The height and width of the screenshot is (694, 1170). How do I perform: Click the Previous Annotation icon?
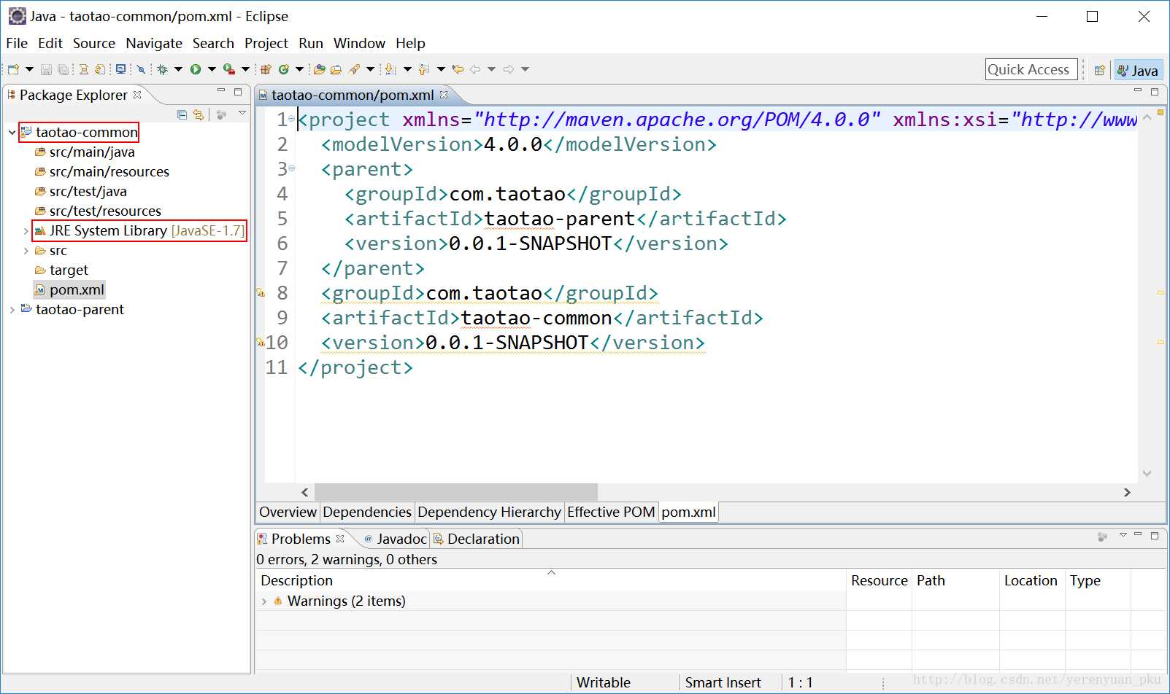point(424,69)
